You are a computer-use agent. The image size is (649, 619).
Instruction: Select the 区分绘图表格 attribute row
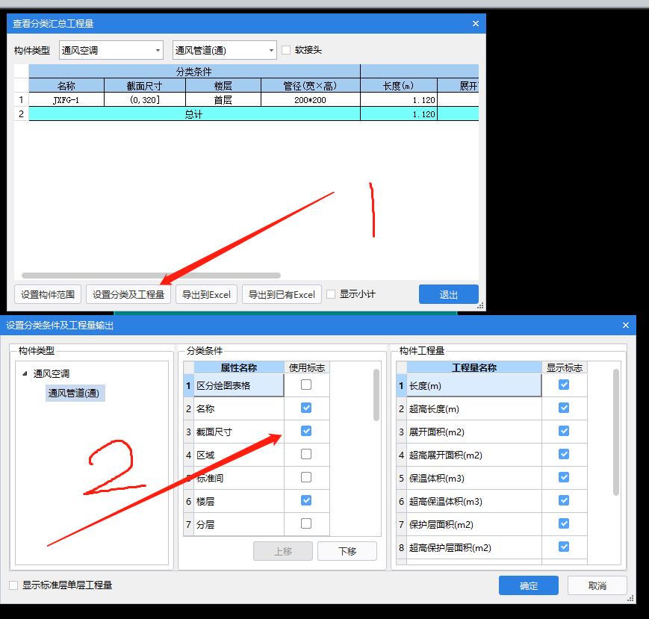239,385
